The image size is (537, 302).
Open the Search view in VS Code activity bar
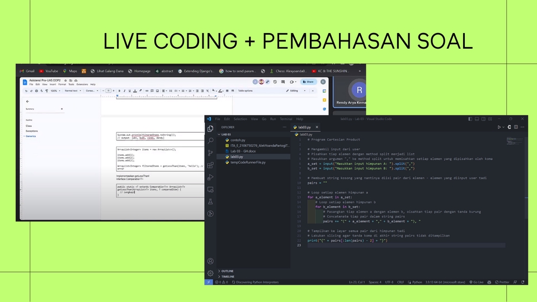coord(210,141)
